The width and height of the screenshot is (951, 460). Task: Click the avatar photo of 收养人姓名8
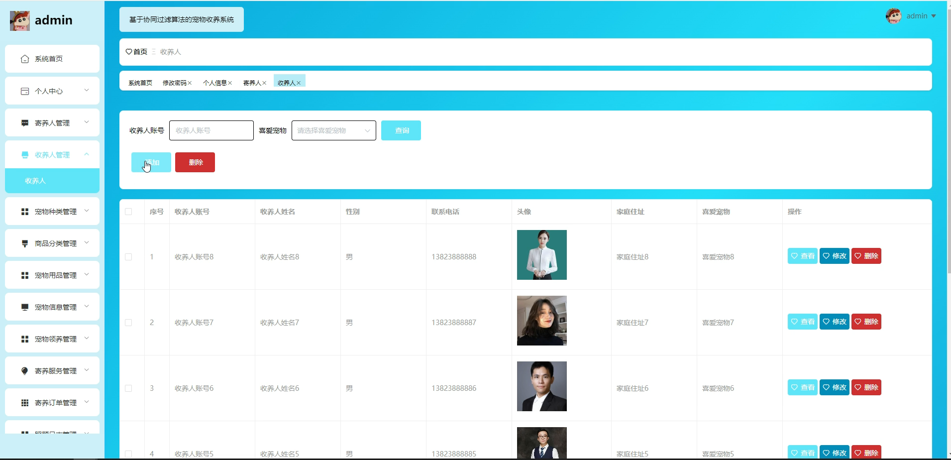click(x=542, y=255)
